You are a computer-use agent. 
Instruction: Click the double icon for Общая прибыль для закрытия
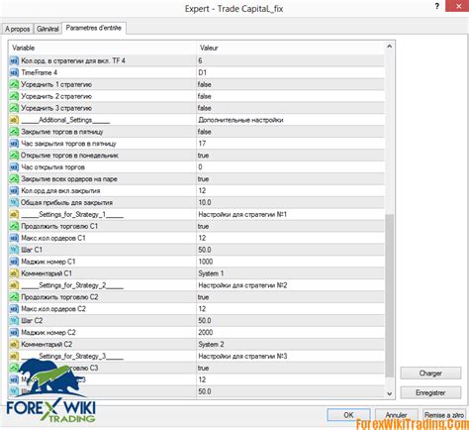(14, 202)
